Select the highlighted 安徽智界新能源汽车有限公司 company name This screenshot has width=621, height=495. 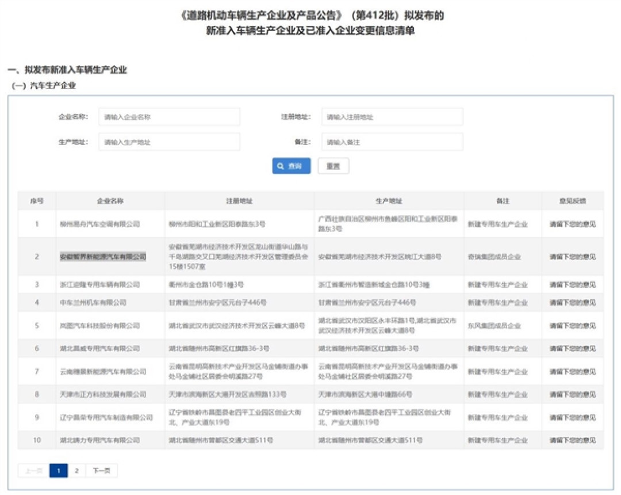pos(103,257)
